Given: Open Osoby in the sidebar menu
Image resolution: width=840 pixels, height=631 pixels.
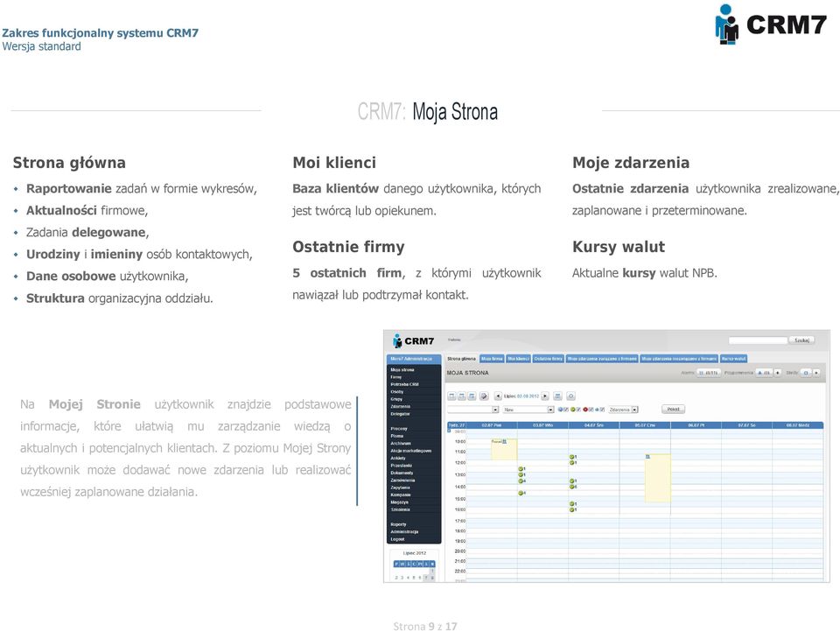Looking at the screenshot, I should 397,392.
